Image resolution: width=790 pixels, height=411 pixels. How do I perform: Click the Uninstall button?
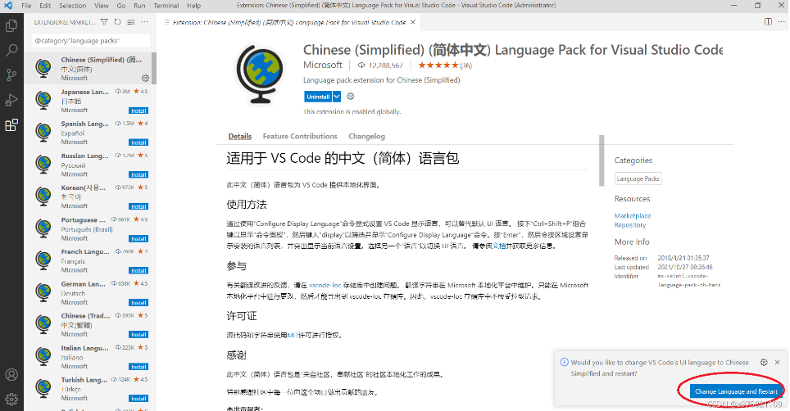[319, 97]
